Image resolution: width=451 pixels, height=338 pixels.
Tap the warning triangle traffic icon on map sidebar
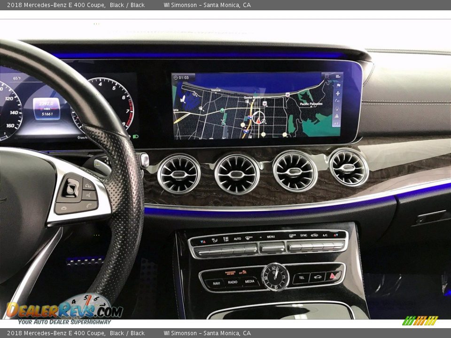336,116
